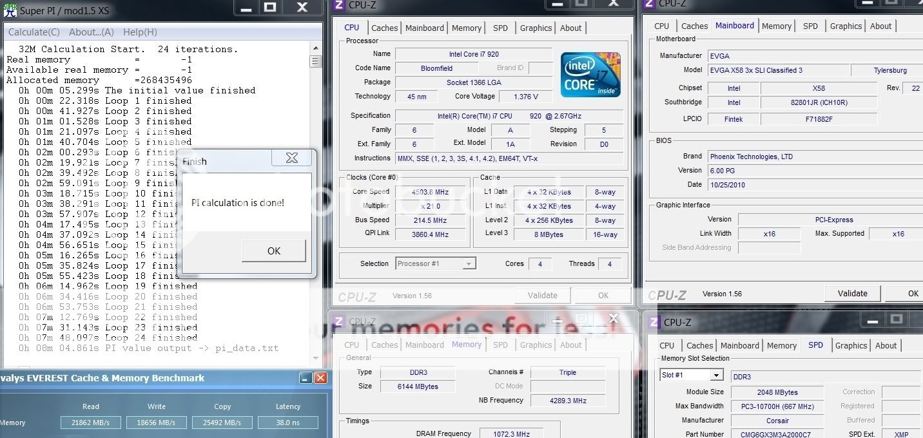Open the About...(A) menu in Super PI
This screenshot has width=923, height=438.
(x=91, y=32)
